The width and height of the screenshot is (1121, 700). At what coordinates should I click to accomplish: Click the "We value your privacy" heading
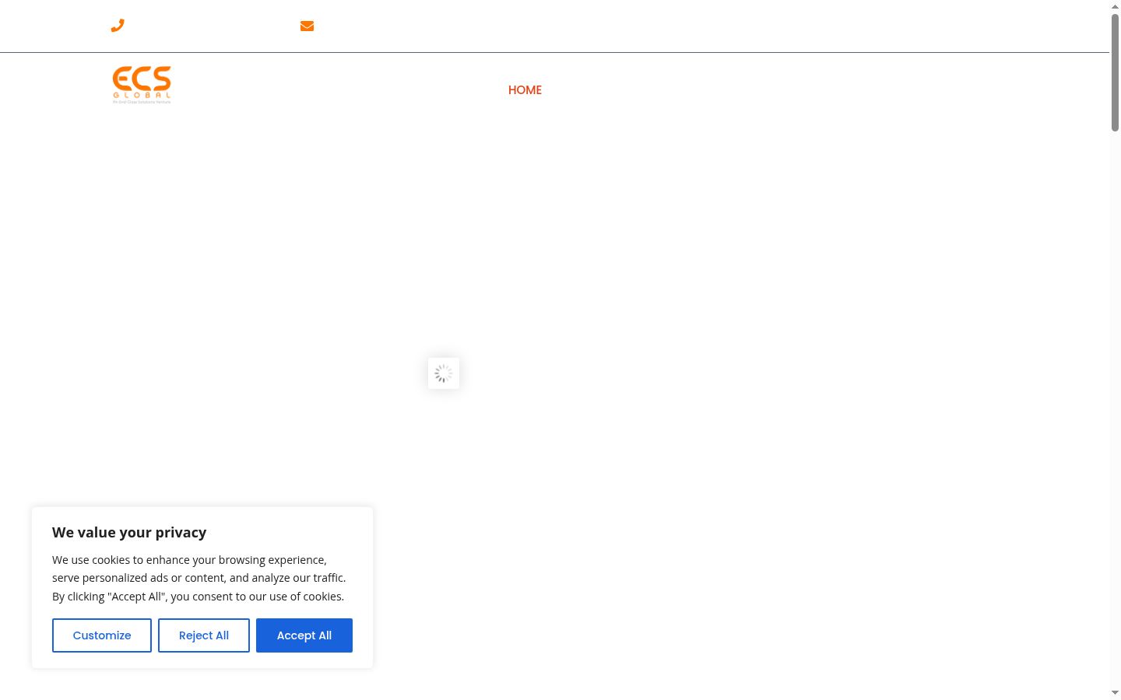129,533
